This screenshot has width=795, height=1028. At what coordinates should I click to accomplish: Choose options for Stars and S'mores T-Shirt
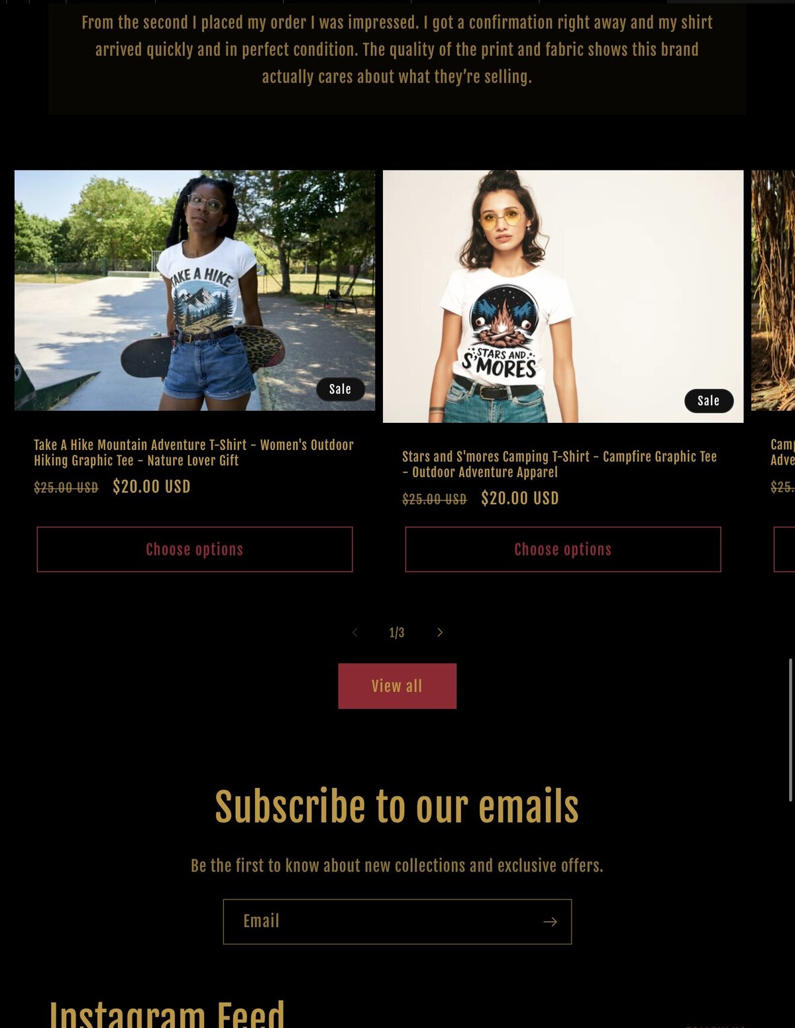coord(563,549)
